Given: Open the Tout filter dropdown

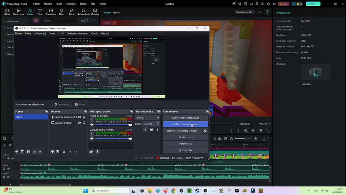Looking at the screenshot, I should [x=84, y=20].
